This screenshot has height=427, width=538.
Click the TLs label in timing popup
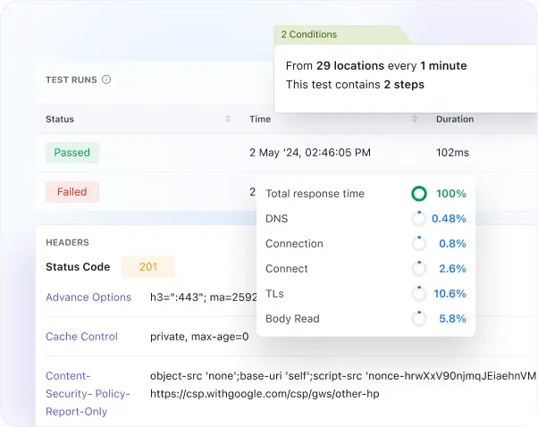(274, 294)
